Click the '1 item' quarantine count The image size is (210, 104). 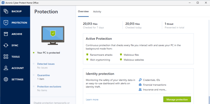click(x=41, y=79)
